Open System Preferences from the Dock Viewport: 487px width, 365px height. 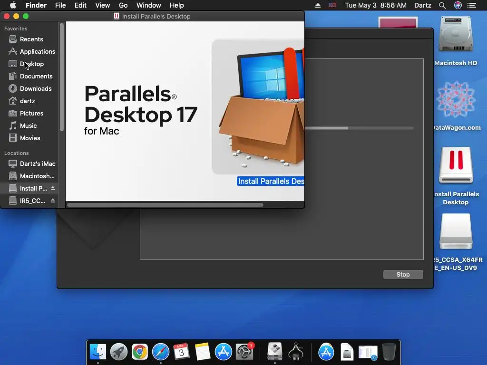click(x=244, y=352)
